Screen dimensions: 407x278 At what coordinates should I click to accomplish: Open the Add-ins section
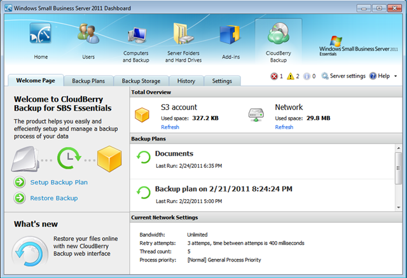click(x=230, y=34)
